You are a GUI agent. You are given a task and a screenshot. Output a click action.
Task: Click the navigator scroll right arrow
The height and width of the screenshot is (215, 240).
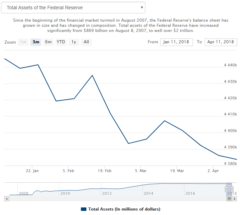coord(235,199)
